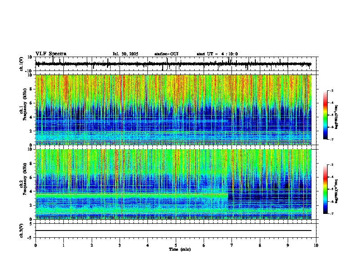Screen dimensions: 356x275
Task: Click the flat ch.3 voltage trace line
Action: point(174,231)
